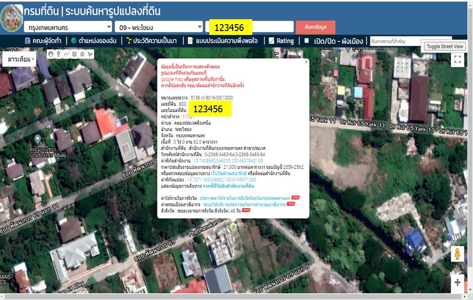Close the land parcel info popup
The image size is (473, 300).
point(306,62)
